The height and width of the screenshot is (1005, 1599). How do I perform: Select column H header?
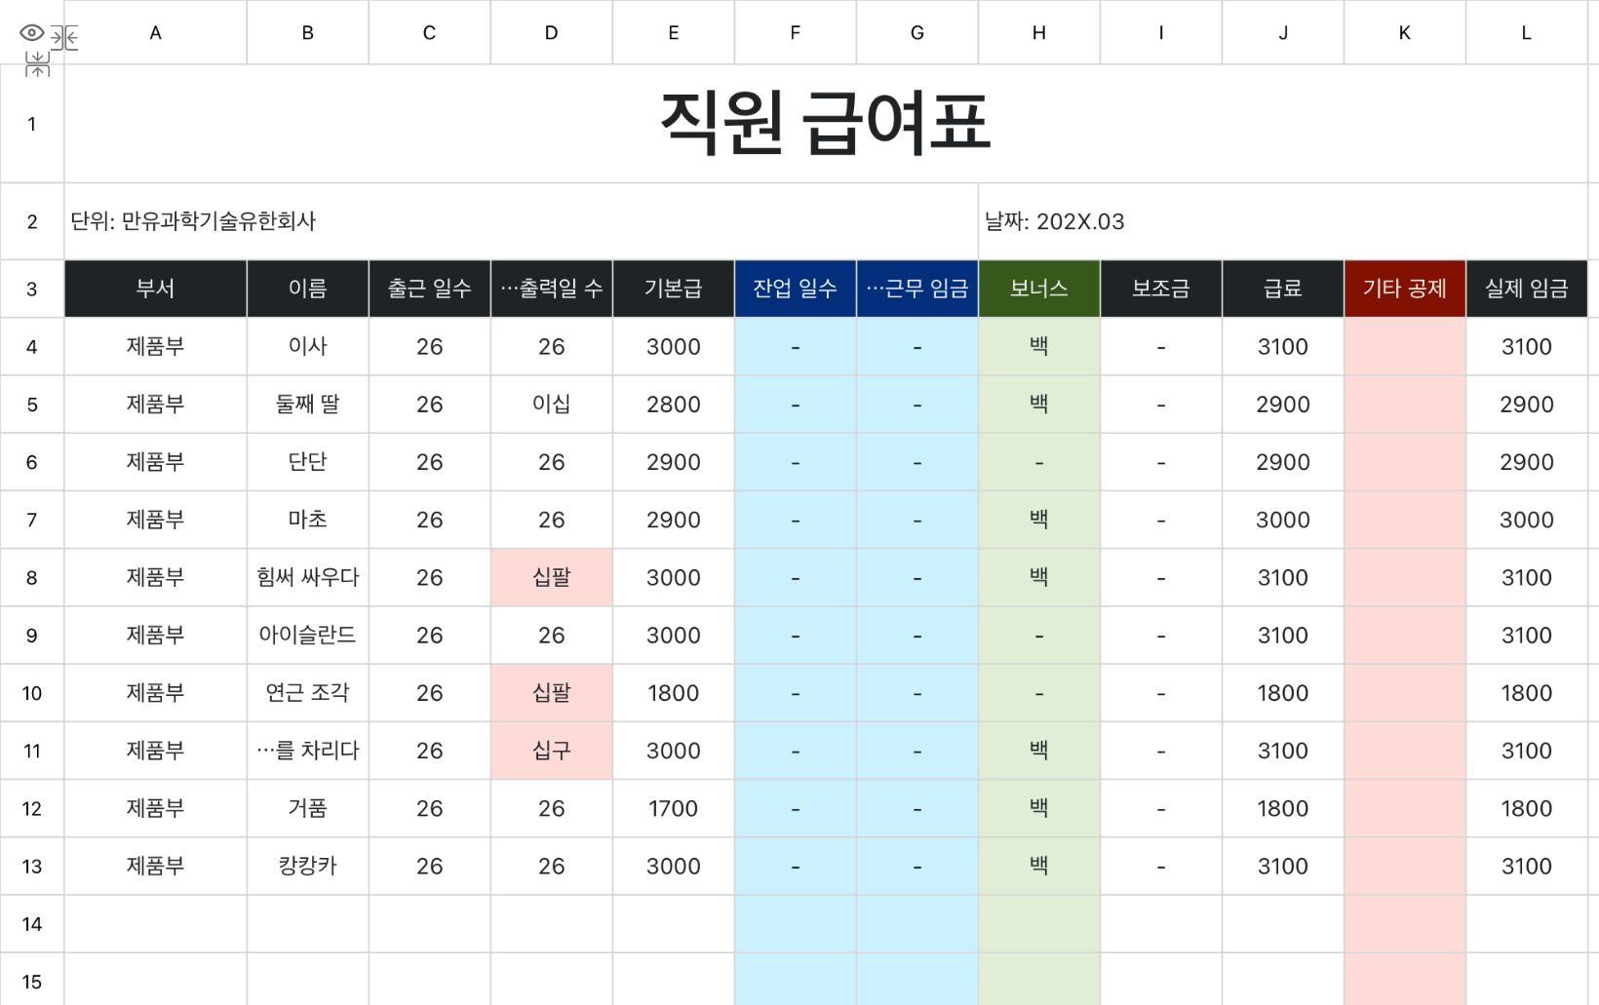(1038, 32)
